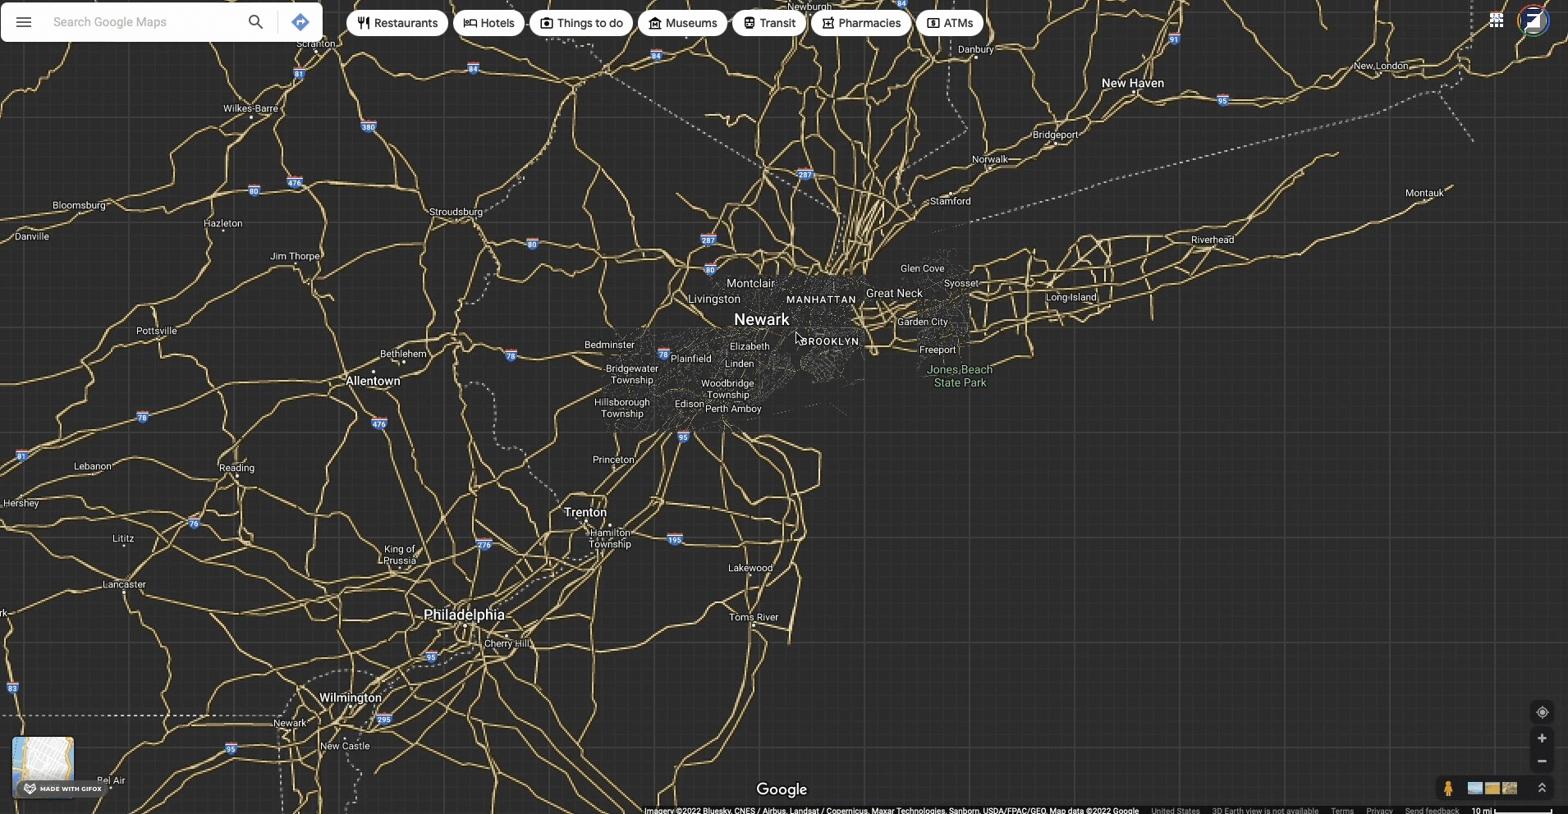Select the Museums category chip
The width and height of the screenshot is (1568, 814).
point(683,22)
